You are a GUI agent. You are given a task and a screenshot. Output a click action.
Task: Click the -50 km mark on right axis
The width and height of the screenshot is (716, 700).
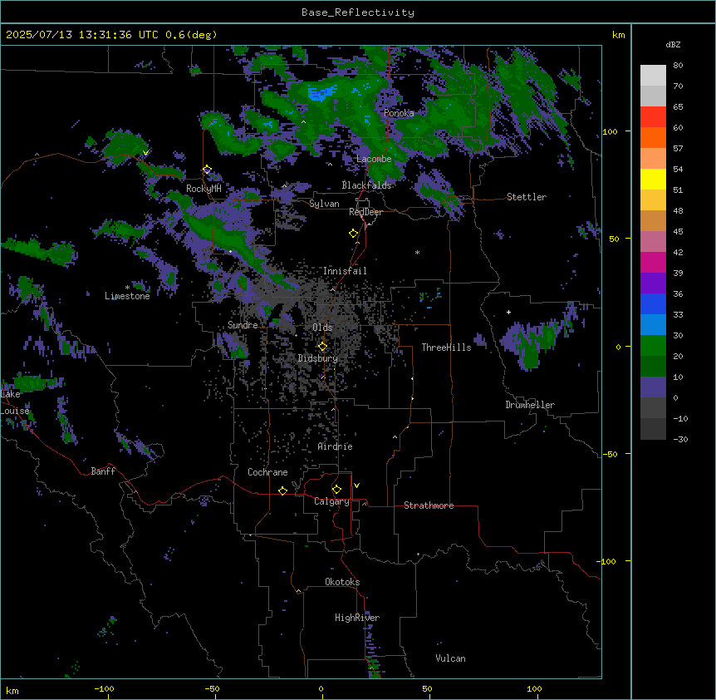pyautogui.click(x=610, y=454)
